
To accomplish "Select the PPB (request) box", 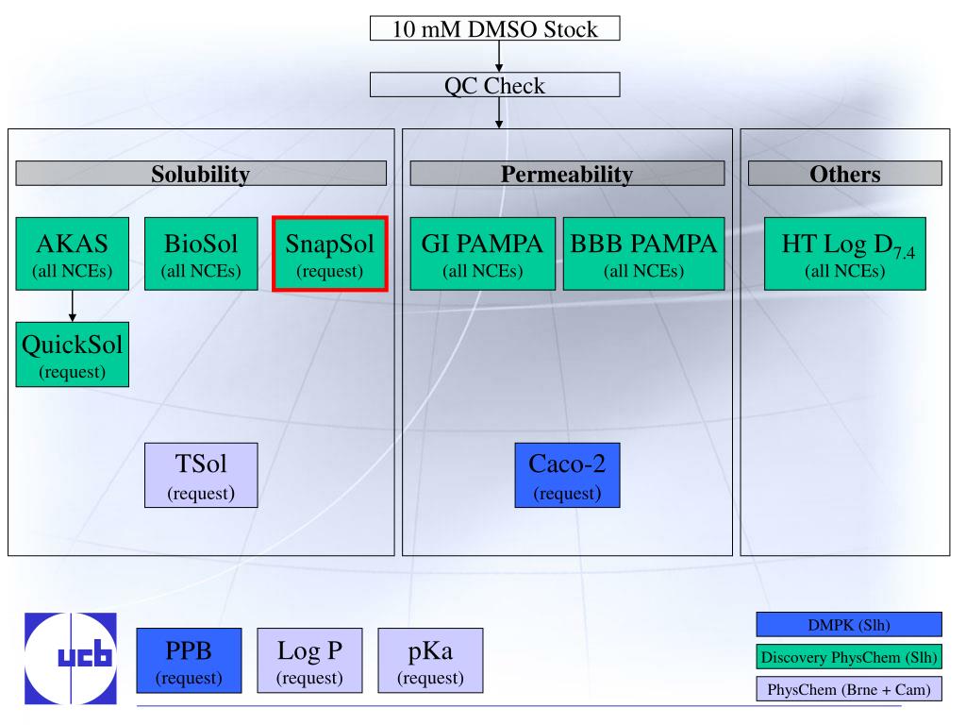I will pyautogui.click(x=189, y=661).
